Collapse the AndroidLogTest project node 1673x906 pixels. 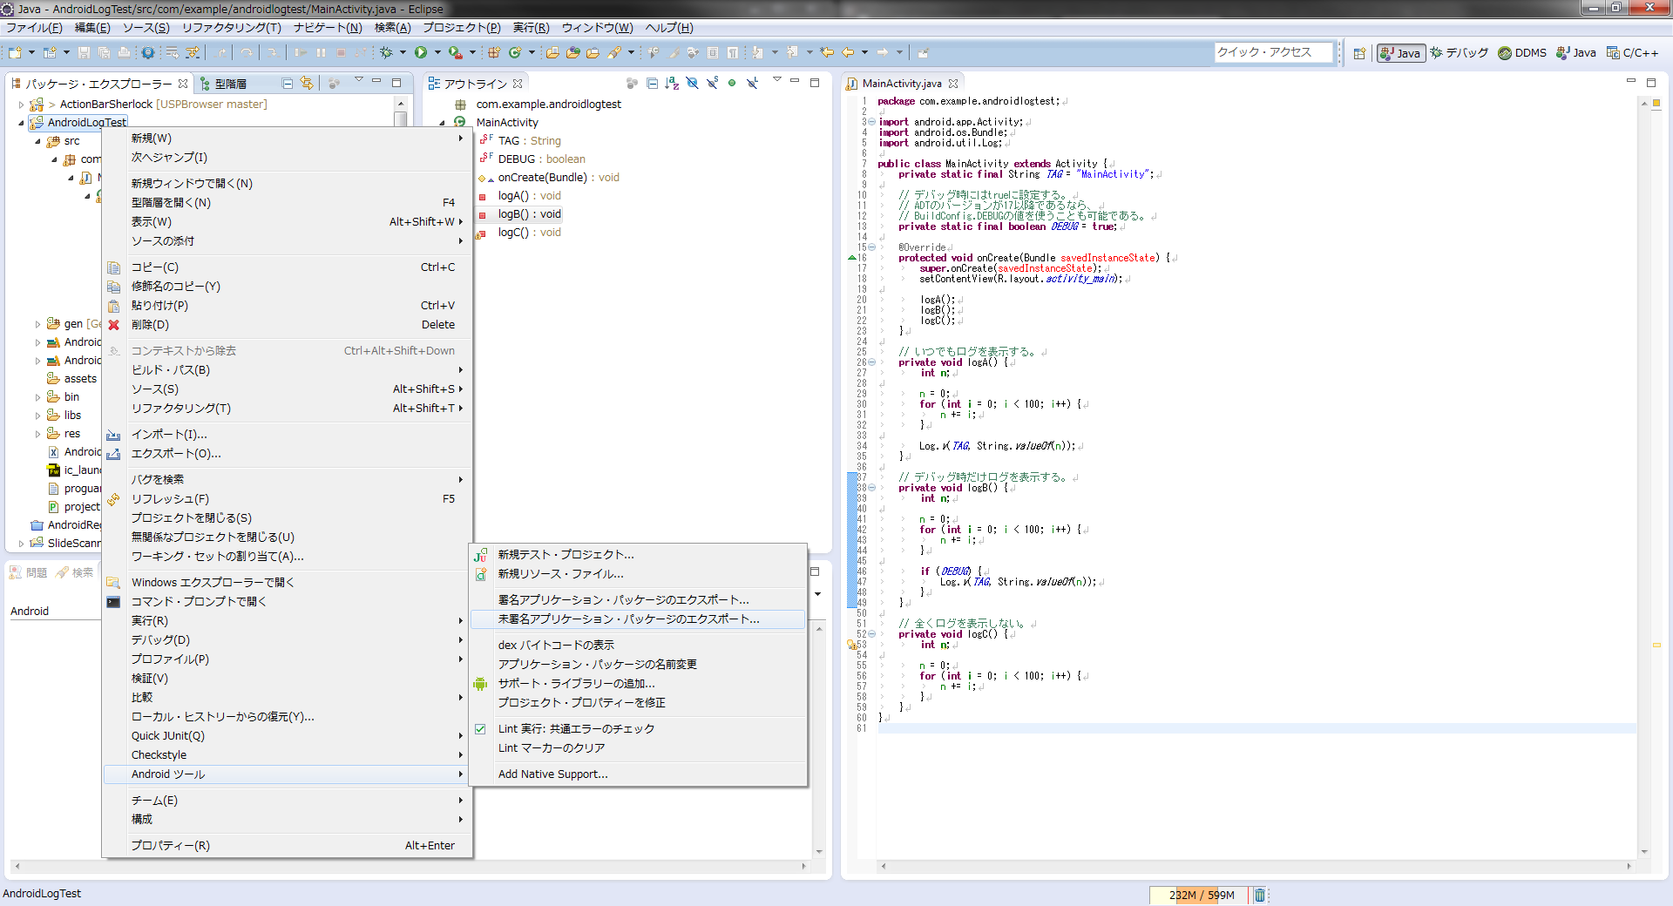pyautogui.click(x=21, y=123)
